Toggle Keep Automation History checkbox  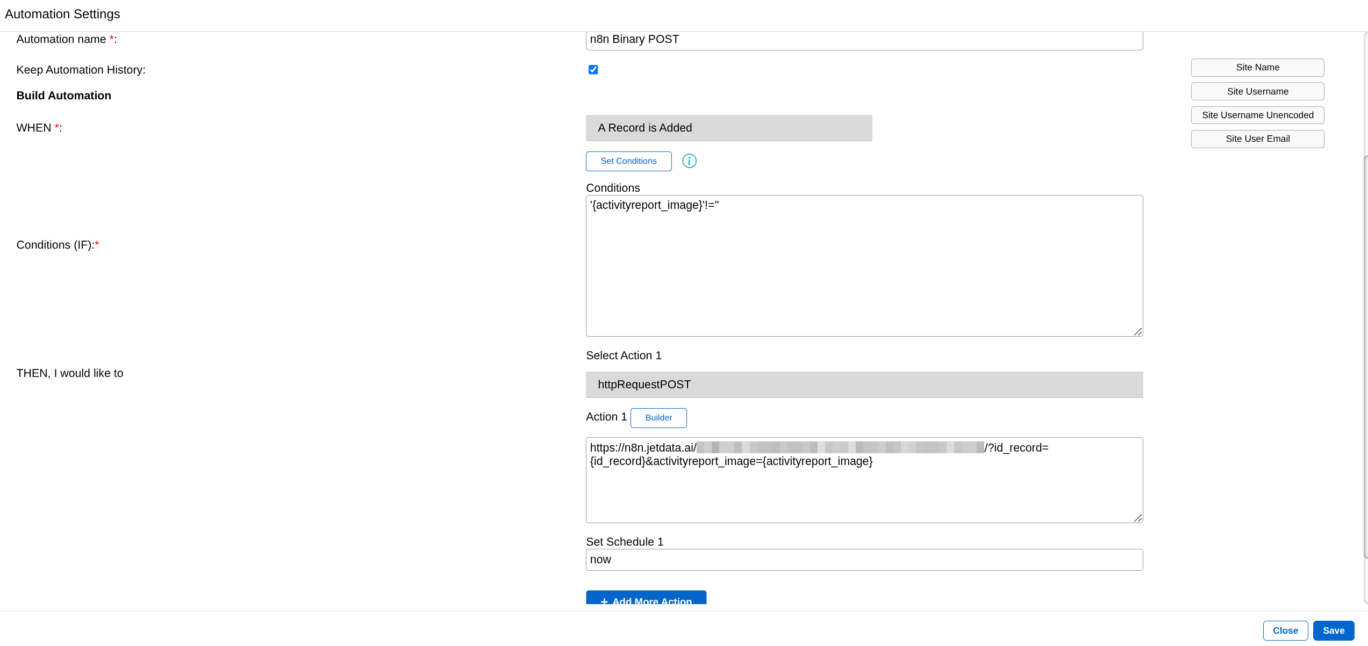pos(593,70)
